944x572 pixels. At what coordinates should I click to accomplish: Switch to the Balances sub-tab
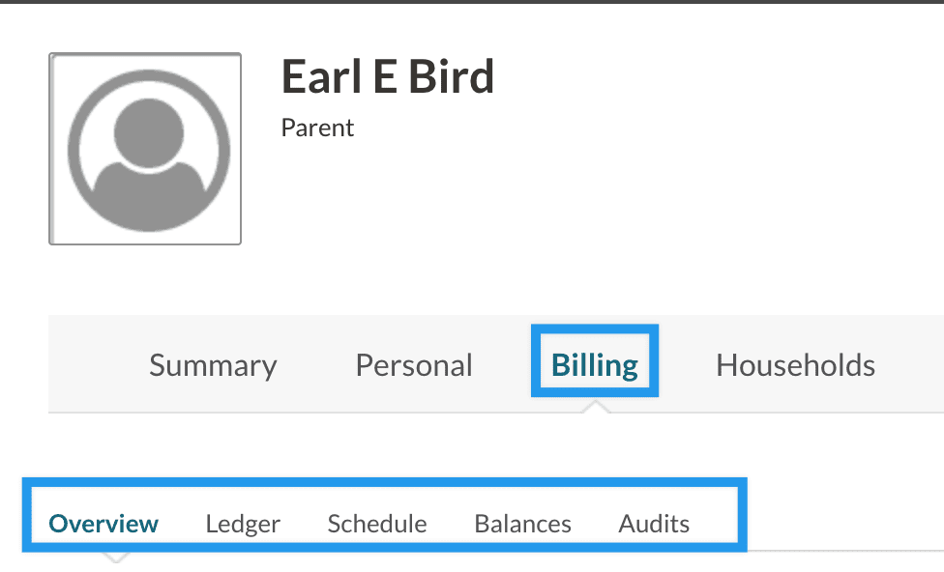click(522, 524)
